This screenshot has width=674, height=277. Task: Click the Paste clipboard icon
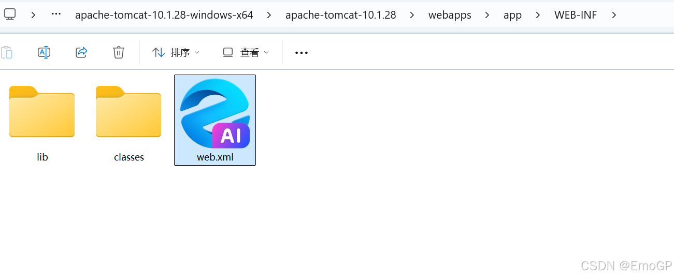tap(7, 52)
